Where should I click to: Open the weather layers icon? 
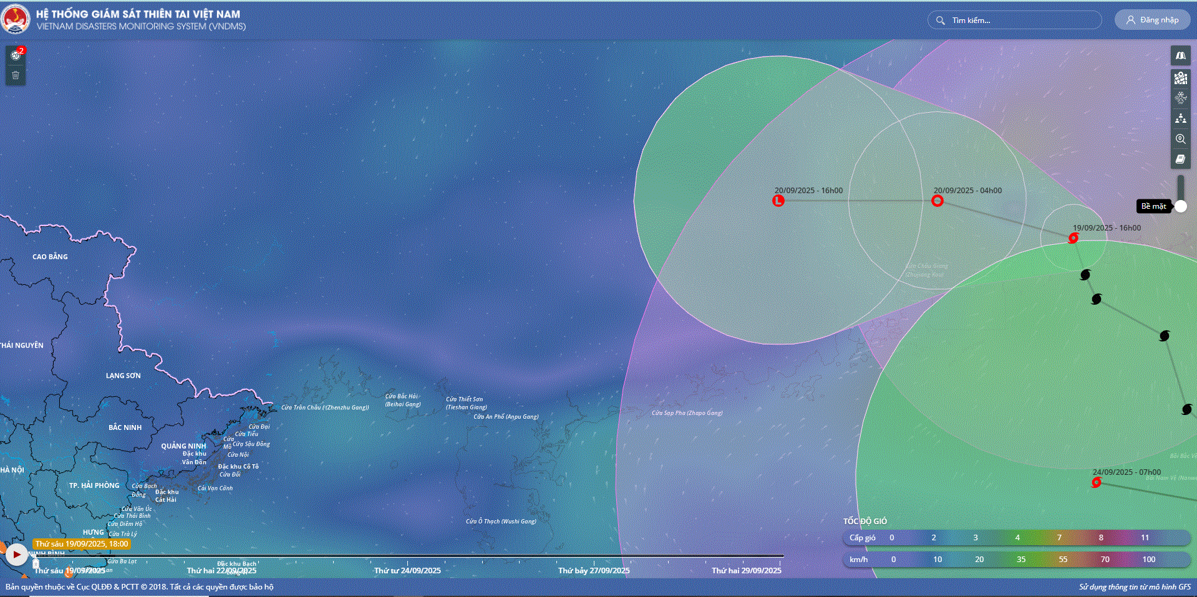tap(1180, 98)
